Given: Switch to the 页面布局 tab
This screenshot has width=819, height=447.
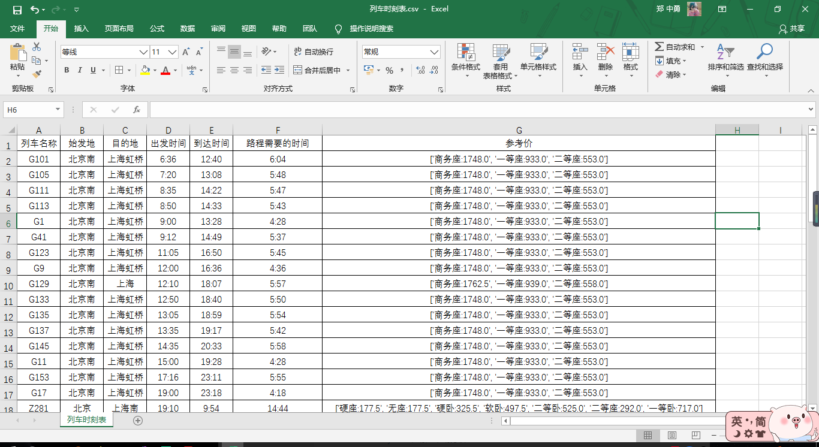Looking at the screenshot, I should (x=119, y=29).
